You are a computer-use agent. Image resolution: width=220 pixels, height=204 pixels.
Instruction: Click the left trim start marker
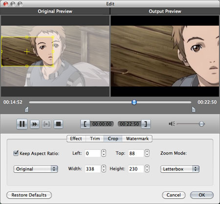tap(26, 109)
